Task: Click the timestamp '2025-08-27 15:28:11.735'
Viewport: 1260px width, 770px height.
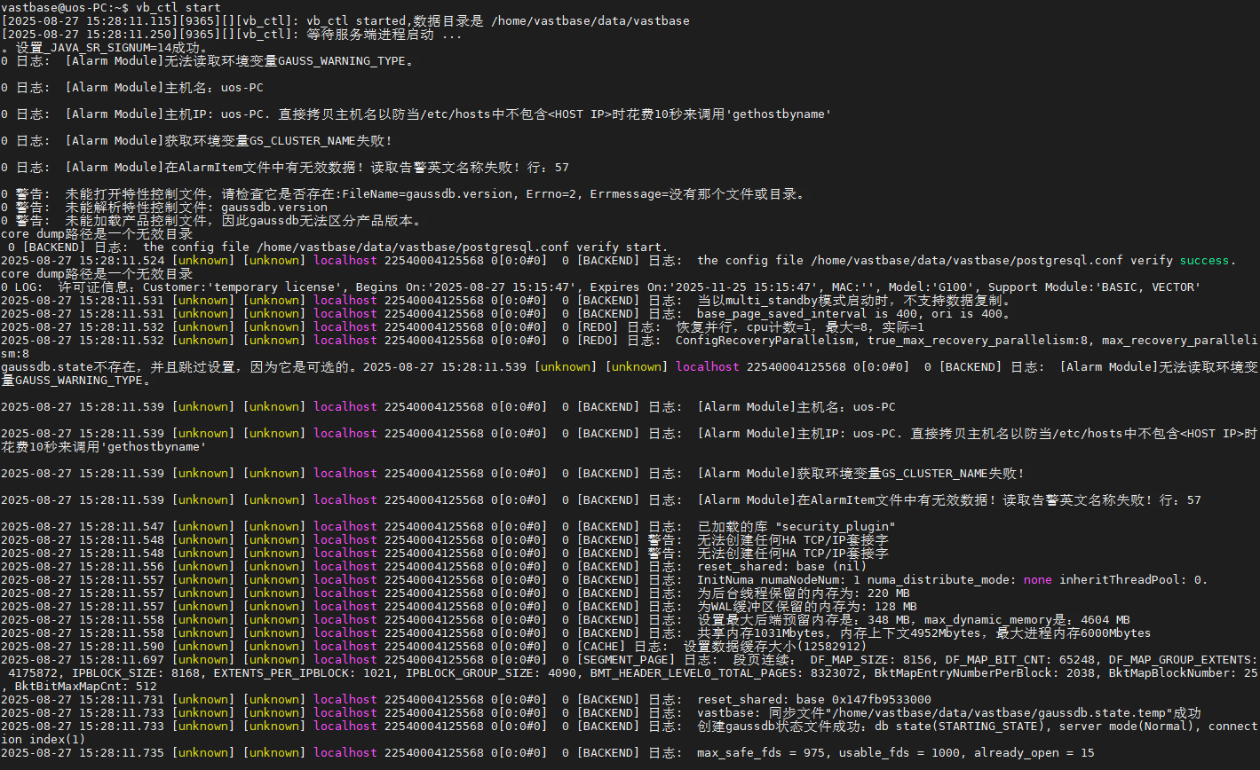Action: pos(83,752)
